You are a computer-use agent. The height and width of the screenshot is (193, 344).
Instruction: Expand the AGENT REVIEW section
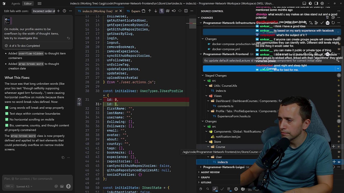click(199, 172)
